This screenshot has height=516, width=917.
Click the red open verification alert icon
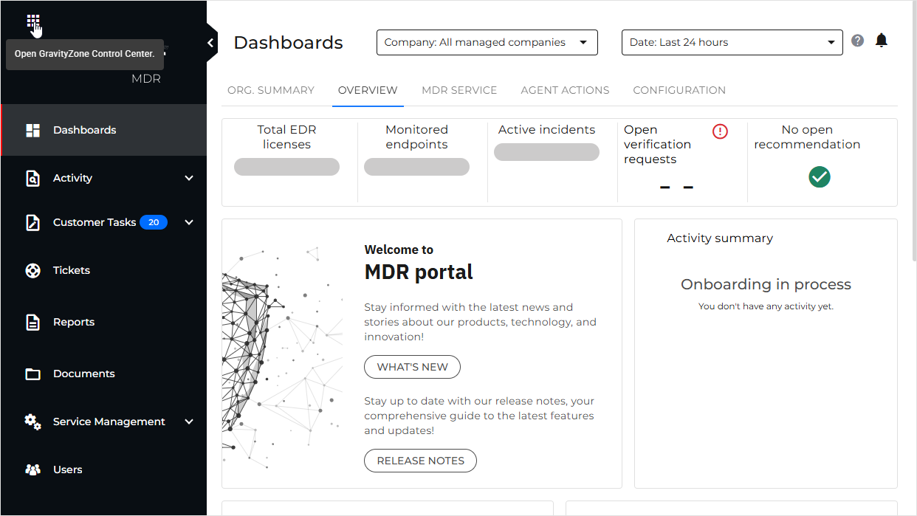coord(720,131)
